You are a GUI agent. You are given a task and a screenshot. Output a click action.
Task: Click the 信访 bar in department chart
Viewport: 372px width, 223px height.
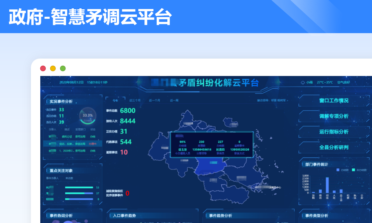(320, 191)
